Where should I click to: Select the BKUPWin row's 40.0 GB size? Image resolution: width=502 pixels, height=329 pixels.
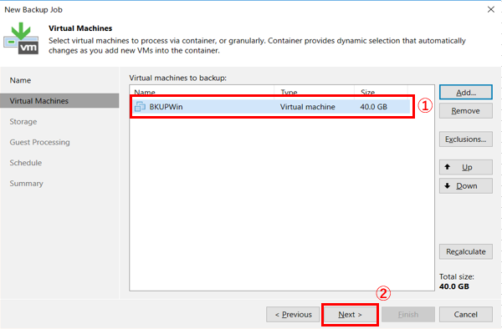click(x=374, y=107)
